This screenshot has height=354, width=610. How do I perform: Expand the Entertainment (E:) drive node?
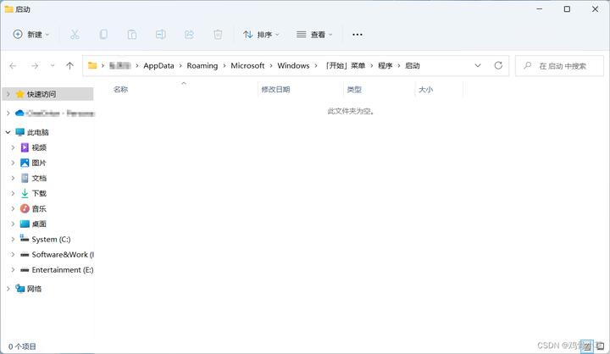tap(13, 269)
